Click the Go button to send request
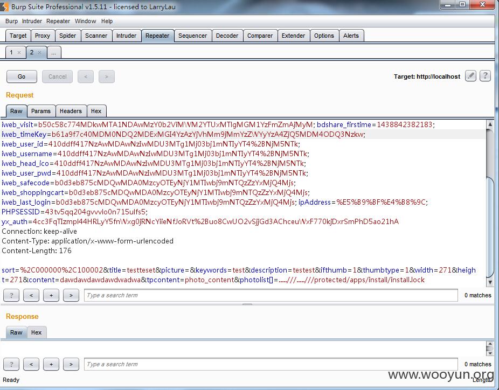The width and height of the screenshot is (499, 390). click(x=22, y=76)
